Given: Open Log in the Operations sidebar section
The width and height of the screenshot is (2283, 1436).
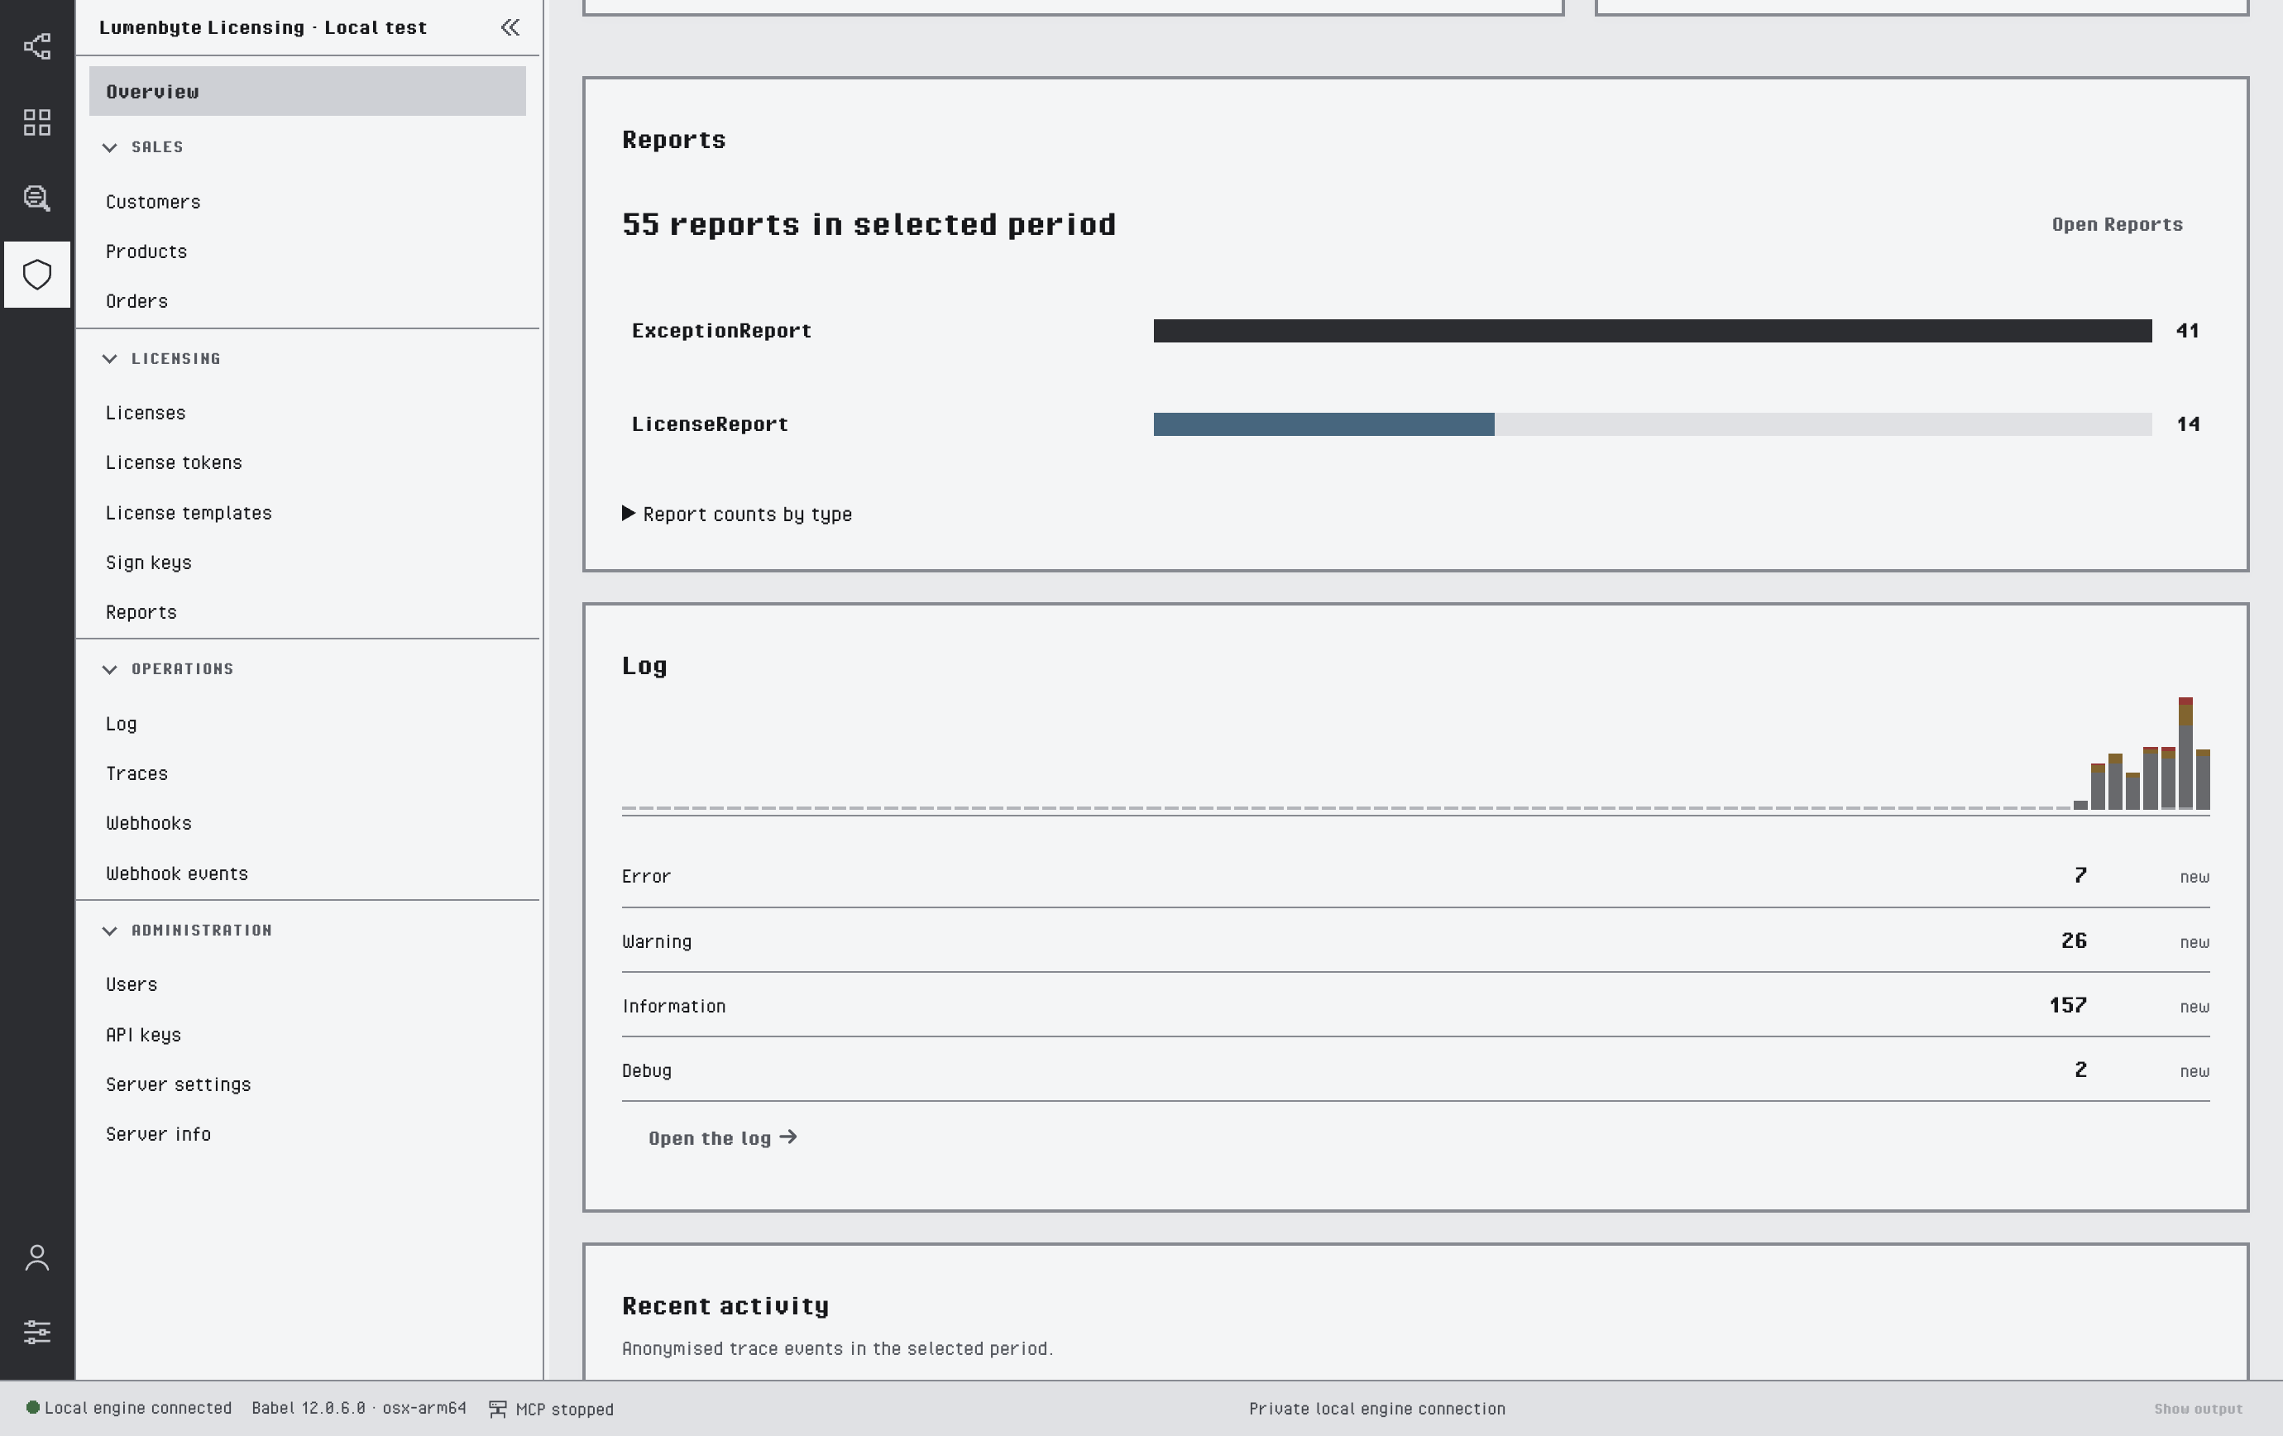Looking at the screenshot, I should [x=122, y=724].
